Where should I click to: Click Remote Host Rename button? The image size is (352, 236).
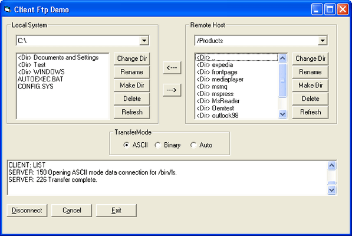click(x=310, y=72)
